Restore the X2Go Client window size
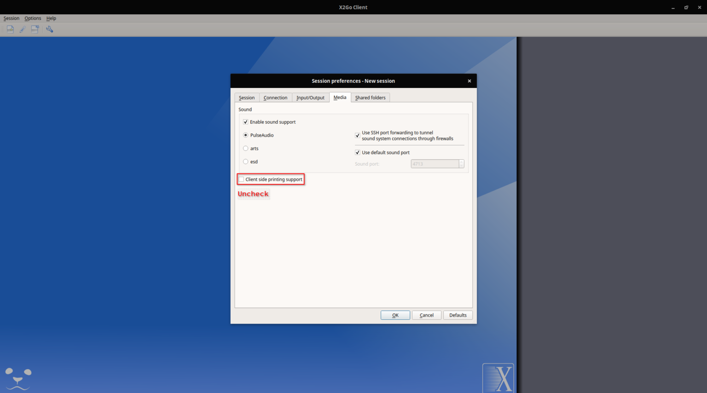Viewport: 707px width, 393px height. (x=686, y=7)
